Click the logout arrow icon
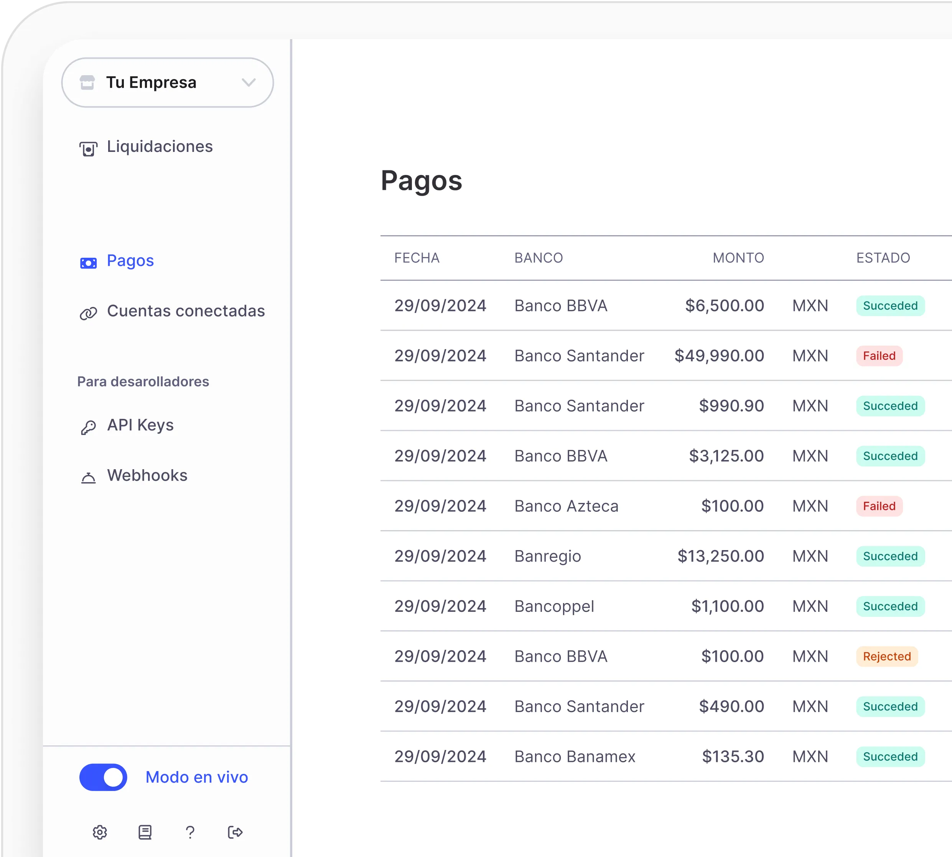The height and width of the screenshot is (857, 952). (x=235, y=832)
